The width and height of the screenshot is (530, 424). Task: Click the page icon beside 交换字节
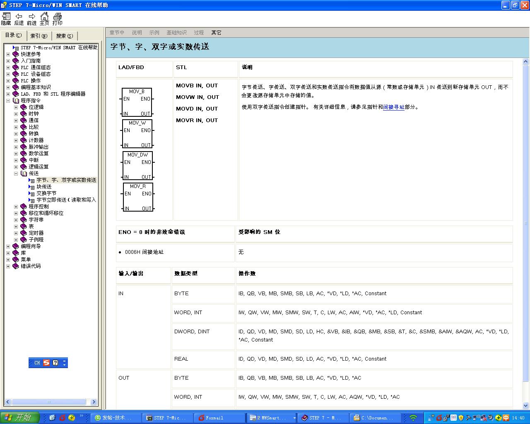pos(31,193)
